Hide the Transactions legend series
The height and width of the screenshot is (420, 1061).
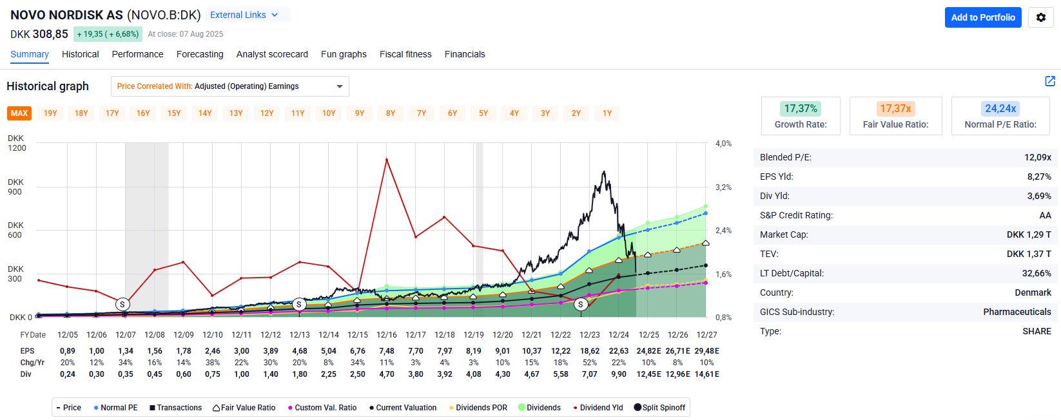176,408
